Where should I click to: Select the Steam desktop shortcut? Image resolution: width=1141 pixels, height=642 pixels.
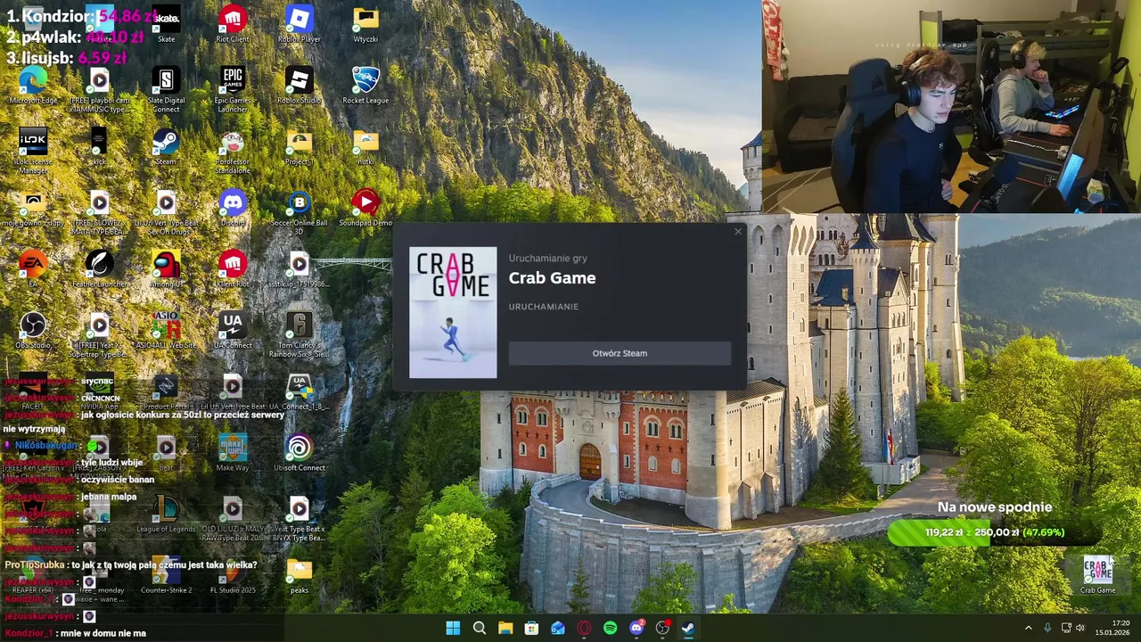point(166,148)
